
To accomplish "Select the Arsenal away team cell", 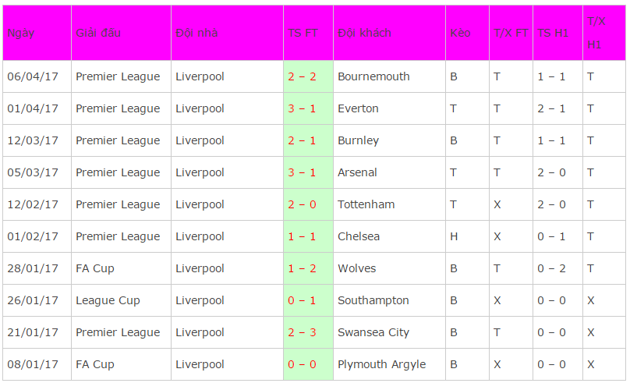I will tap(389, 172).
